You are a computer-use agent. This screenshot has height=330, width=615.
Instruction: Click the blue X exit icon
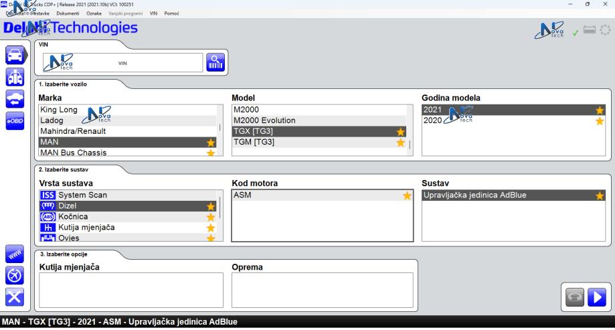15,297
